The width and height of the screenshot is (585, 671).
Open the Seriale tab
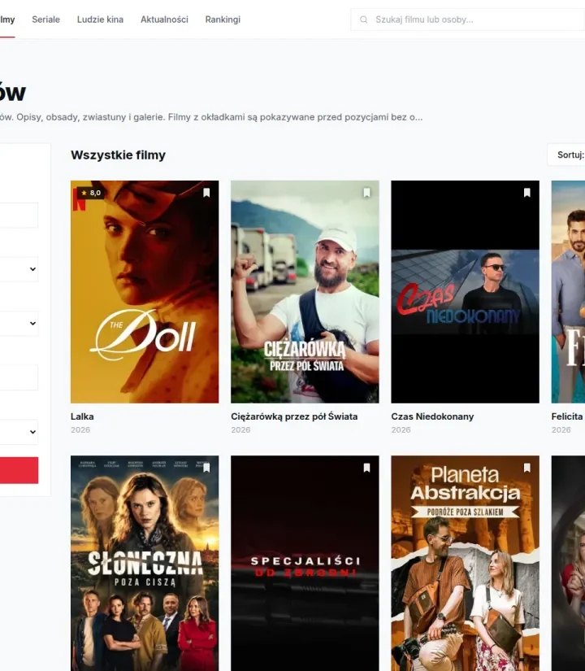(45, 20)
